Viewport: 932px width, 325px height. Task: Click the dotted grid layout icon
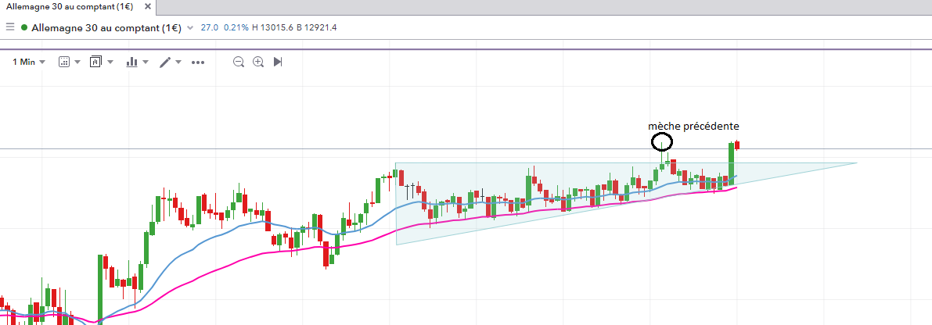[x=64, y=62]
